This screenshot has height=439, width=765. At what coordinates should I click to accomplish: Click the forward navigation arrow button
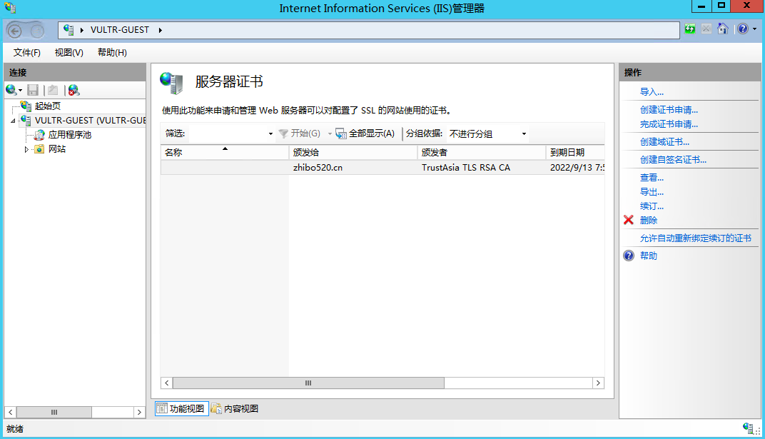click(x=37, y=31)
